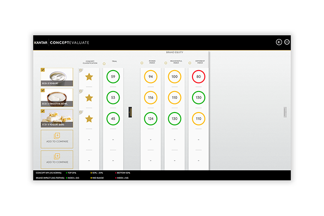This screenshot has height=216, width=324.
Task: Click the second Add to Compare tile
Action: [x=57, y=158]
